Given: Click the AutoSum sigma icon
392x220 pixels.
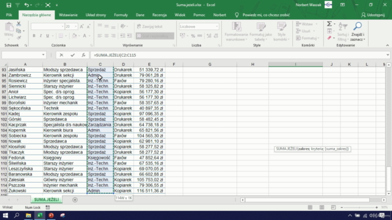Looking at the screenshot, I should [330, 24].
